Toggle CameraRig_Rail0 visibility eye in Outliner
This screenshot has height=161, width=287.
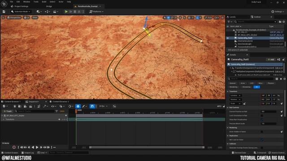(228, 38)
